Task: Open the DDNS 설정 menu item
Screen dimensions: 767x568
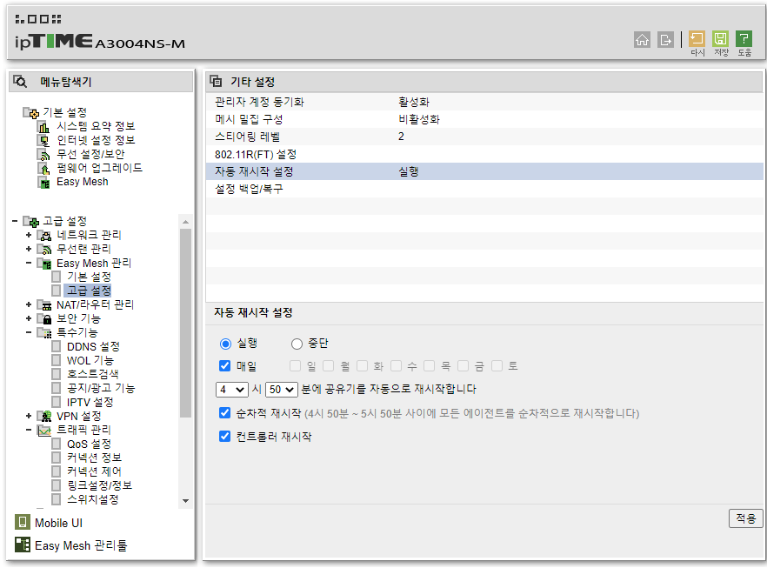Action: tap(93, 347)
